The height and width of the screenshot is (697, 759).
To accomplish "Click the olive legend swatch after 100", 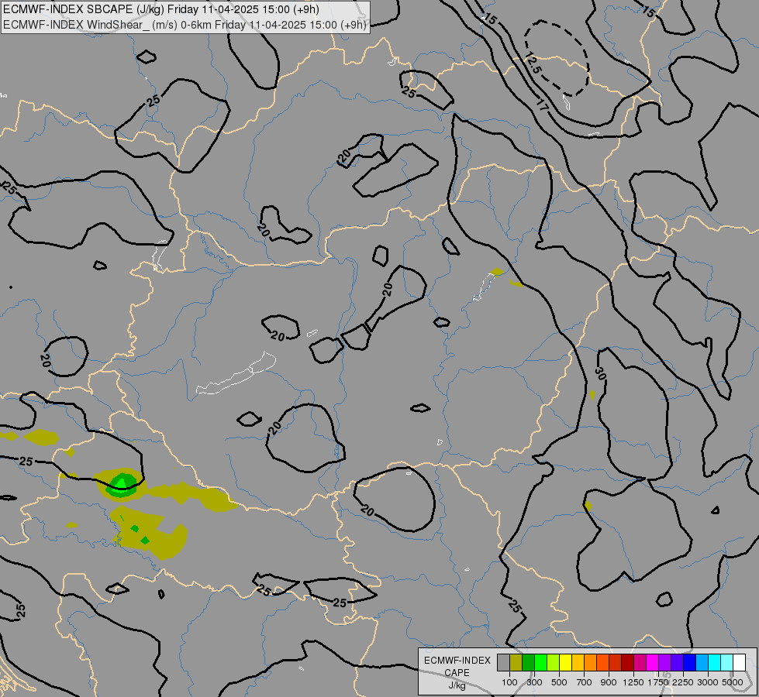I will (x=516, y=663).
